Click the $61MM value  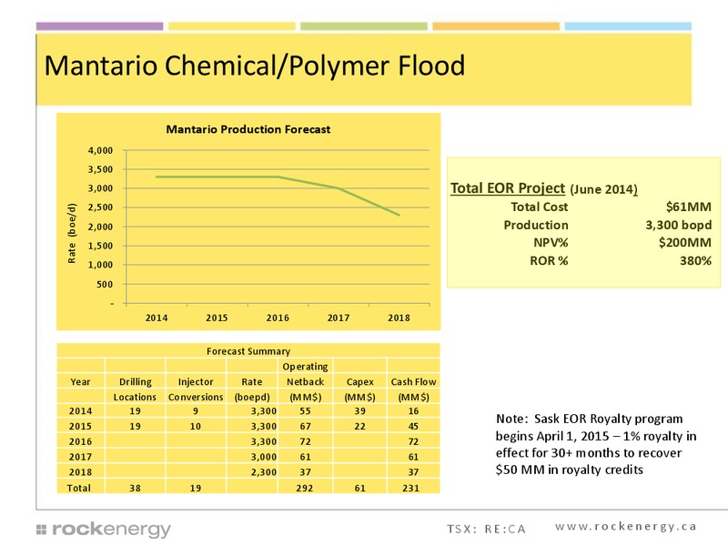click(x=689, y=207)
